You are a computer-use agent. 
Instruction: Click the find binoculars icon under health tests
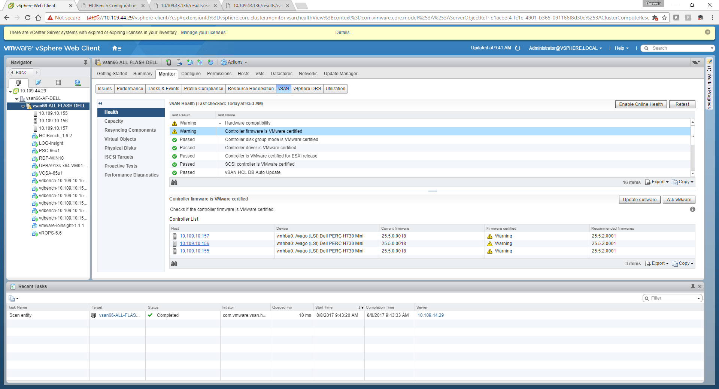174,183
